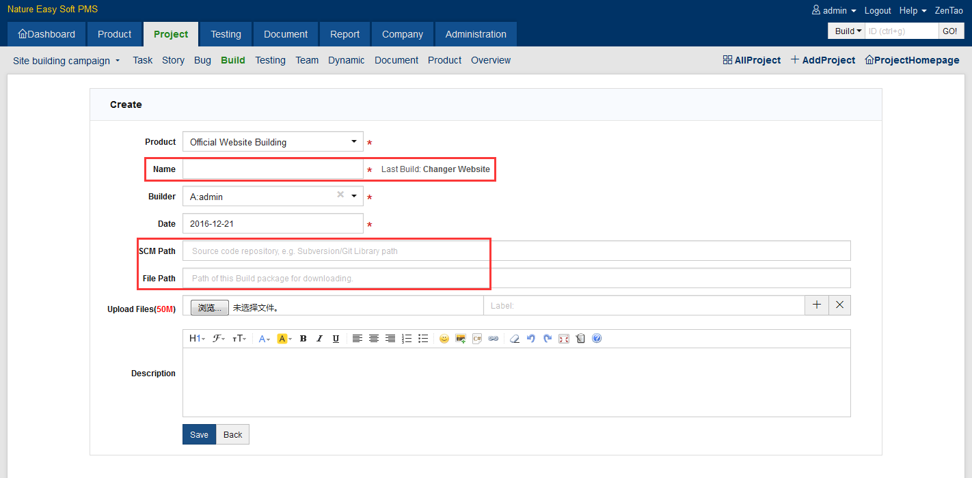Toggle italic formatting in the editor
Screen dimensions: 972x478
click(x=319, y=339)
